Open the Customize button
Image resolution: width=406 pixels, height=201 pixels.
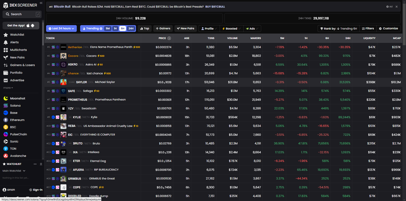pos(388,29)
